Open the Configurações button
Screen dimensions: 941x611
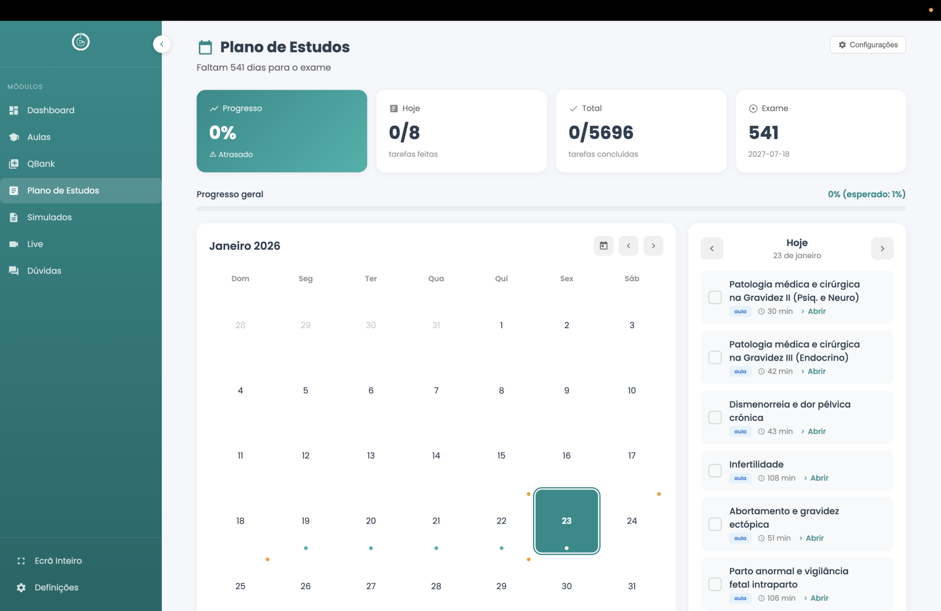867,45
